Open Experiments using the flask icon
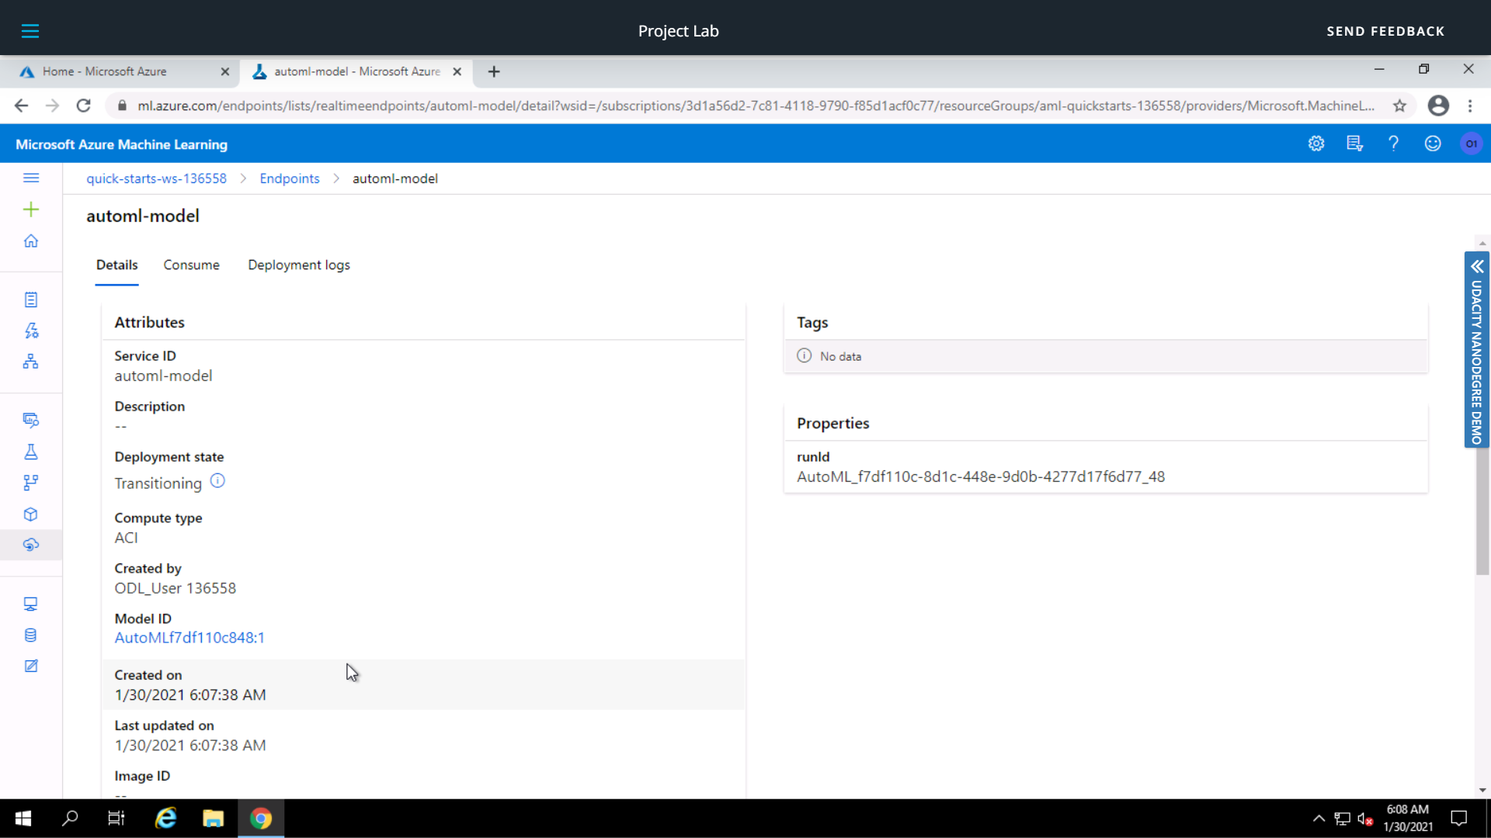The height and width of the screenshot is (838, 1491). (31, 452)
